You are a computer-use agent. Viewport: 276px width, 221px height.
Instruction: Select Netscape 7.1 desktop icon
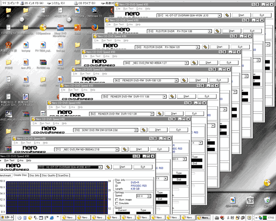95,12
